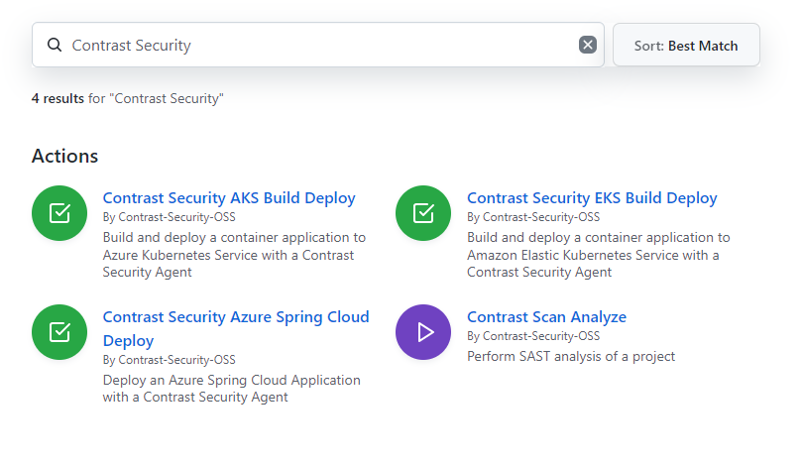This screenshot has height=464, width=803.
Task: Click the green icon for Azure Spring Cloud Deploy
Action: [59, 332]
